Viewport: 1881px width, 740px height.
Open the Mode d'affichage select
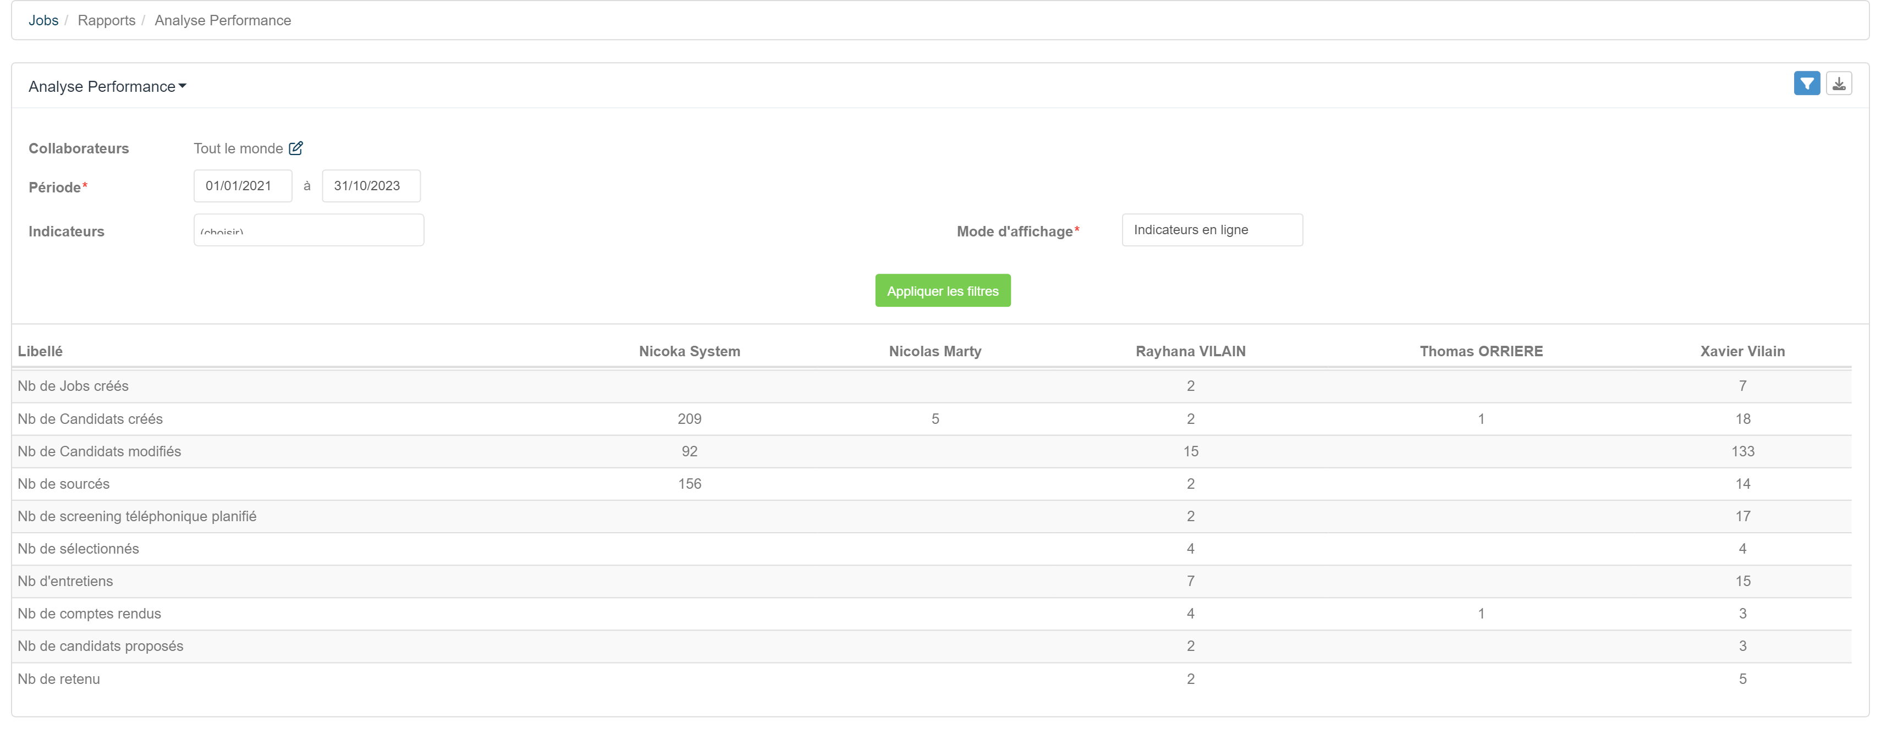pyautogui.click(x=1212, y=230)
